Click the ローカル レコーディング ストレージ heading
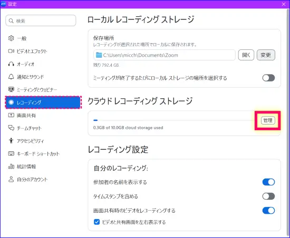Screen dimensions: 290x238 141,19
